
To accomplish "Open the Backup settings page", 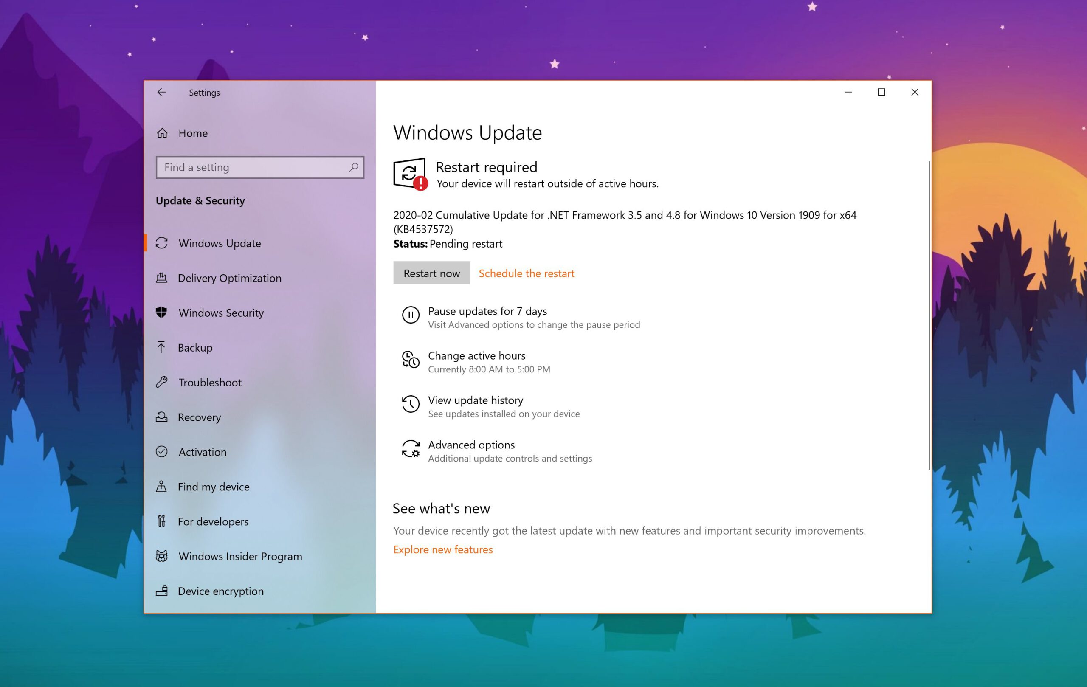I will pyautogui.click(x=259, y=348).
